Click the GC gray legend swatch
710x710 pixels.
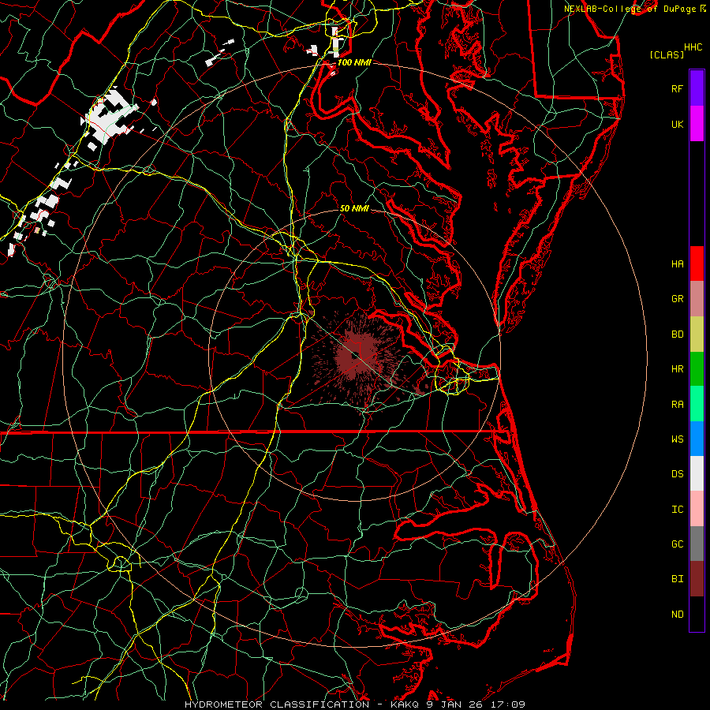tap(697, 544)
